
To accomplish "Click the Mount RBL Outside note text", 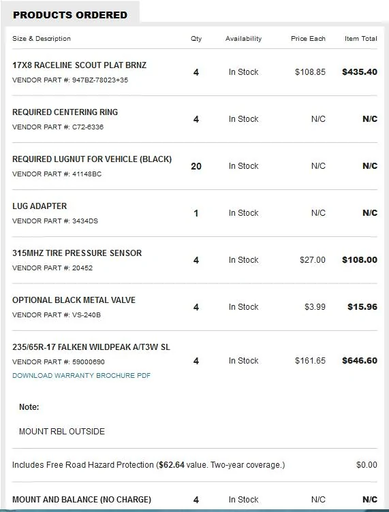I will (x=62, y=432).
